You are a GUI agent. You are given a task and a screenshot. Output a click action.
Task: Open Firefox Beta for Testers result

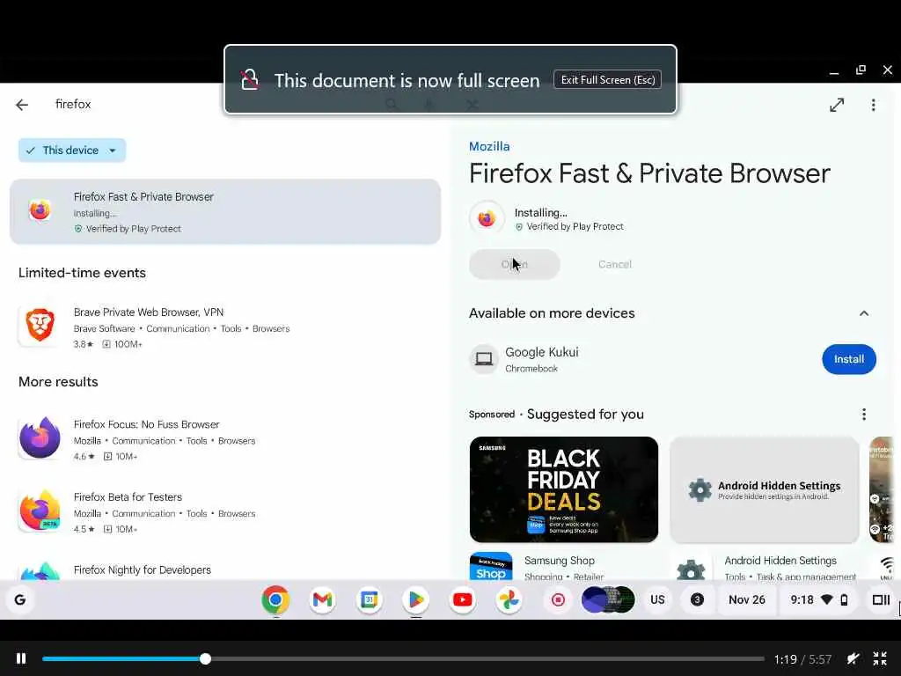225,512
